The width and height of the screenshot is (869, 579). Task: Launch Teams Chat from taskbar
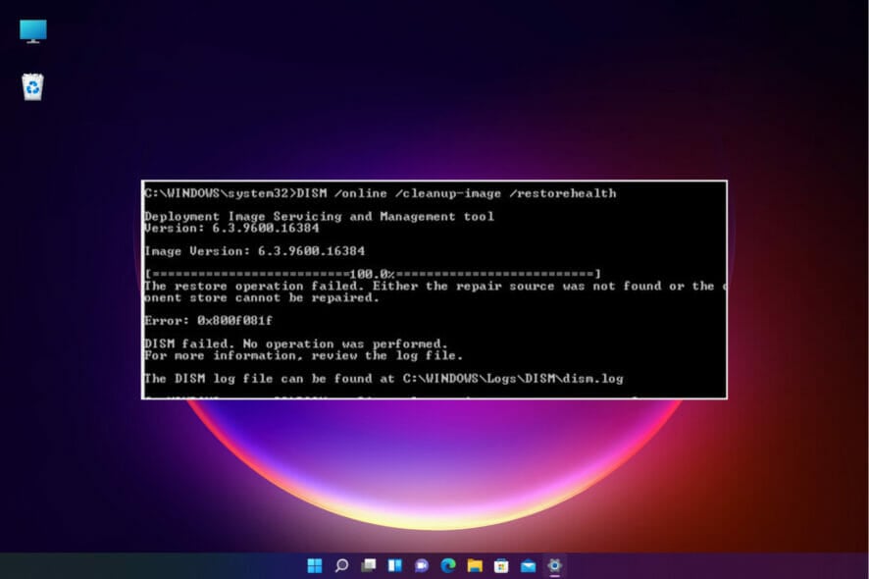pyautogui.click(x=421, y=565)
